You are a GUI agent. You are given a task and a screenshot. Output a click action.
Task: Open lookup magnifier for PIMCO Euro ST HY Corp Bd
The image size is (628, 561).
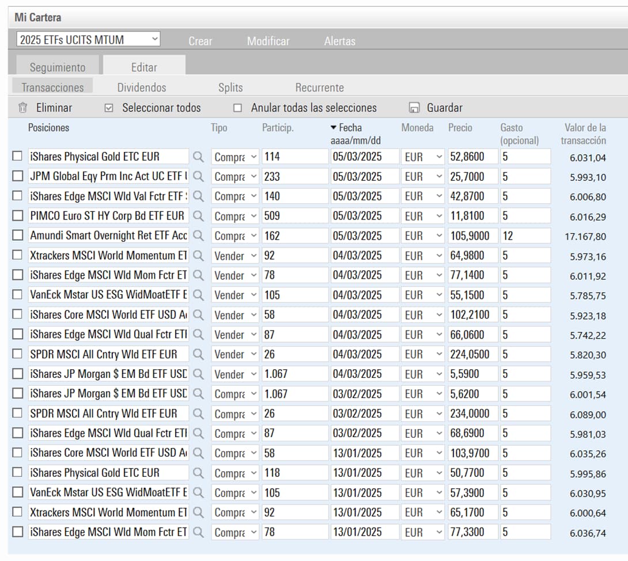(198, 216)
